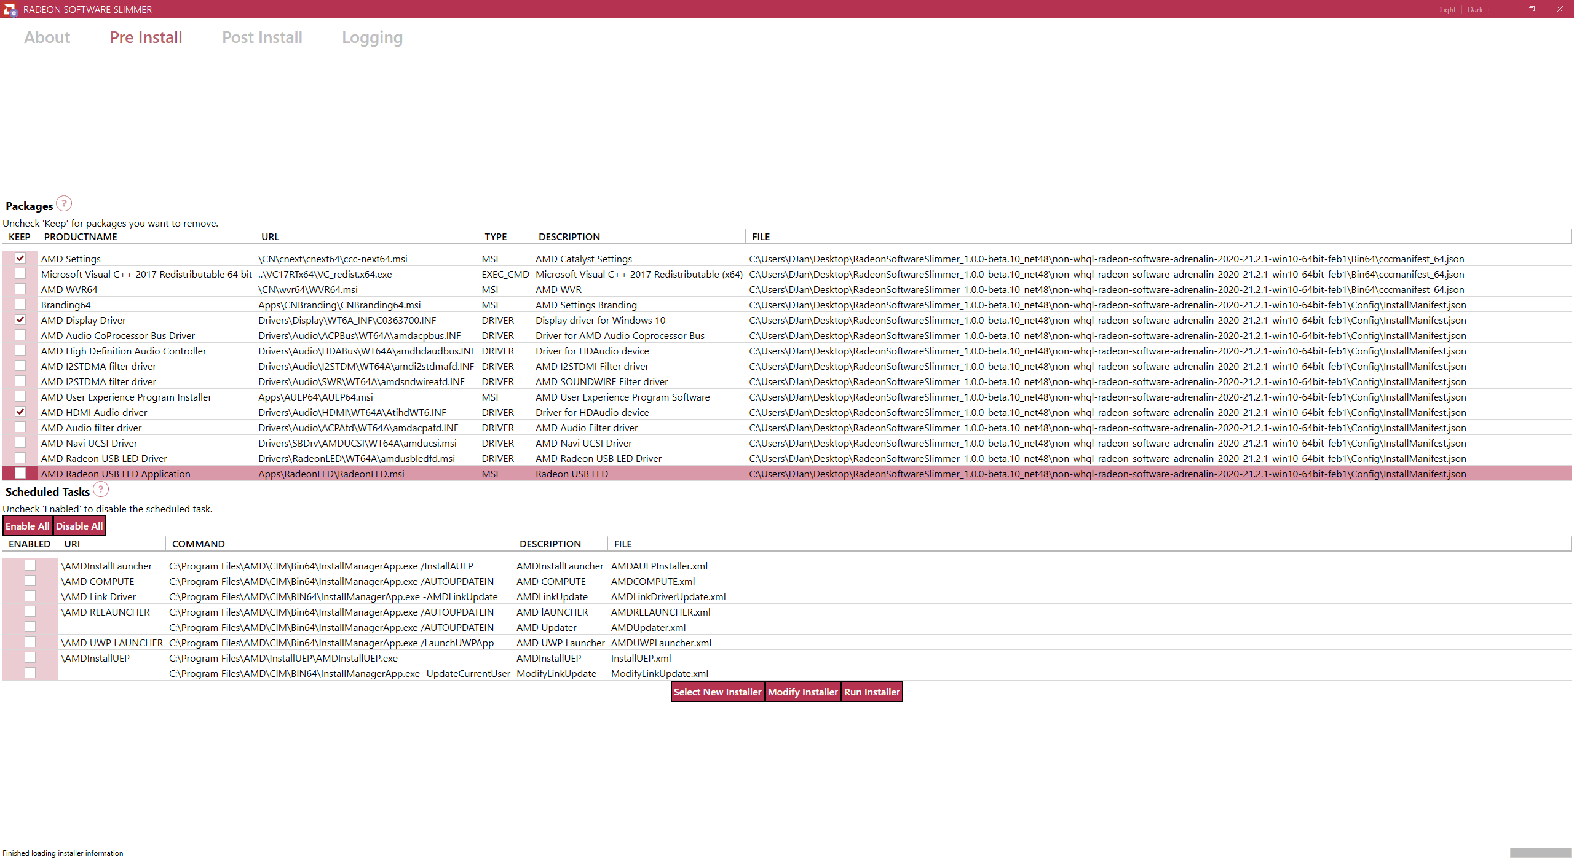
Task: Enable the \AMD COMPUTE scheduled task
Action: (30, 580)
